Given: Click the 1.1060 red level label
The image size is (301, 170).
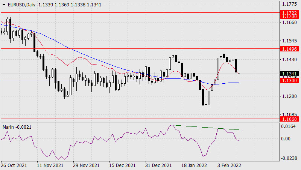Looking at the screenshot, I should click(x=289, y=119).
